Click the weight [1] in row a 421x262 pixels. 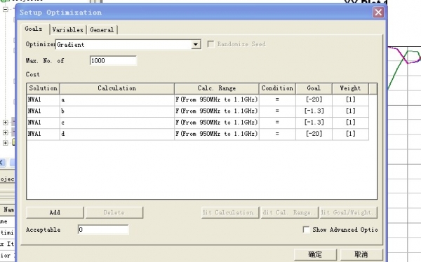[350, 99]
